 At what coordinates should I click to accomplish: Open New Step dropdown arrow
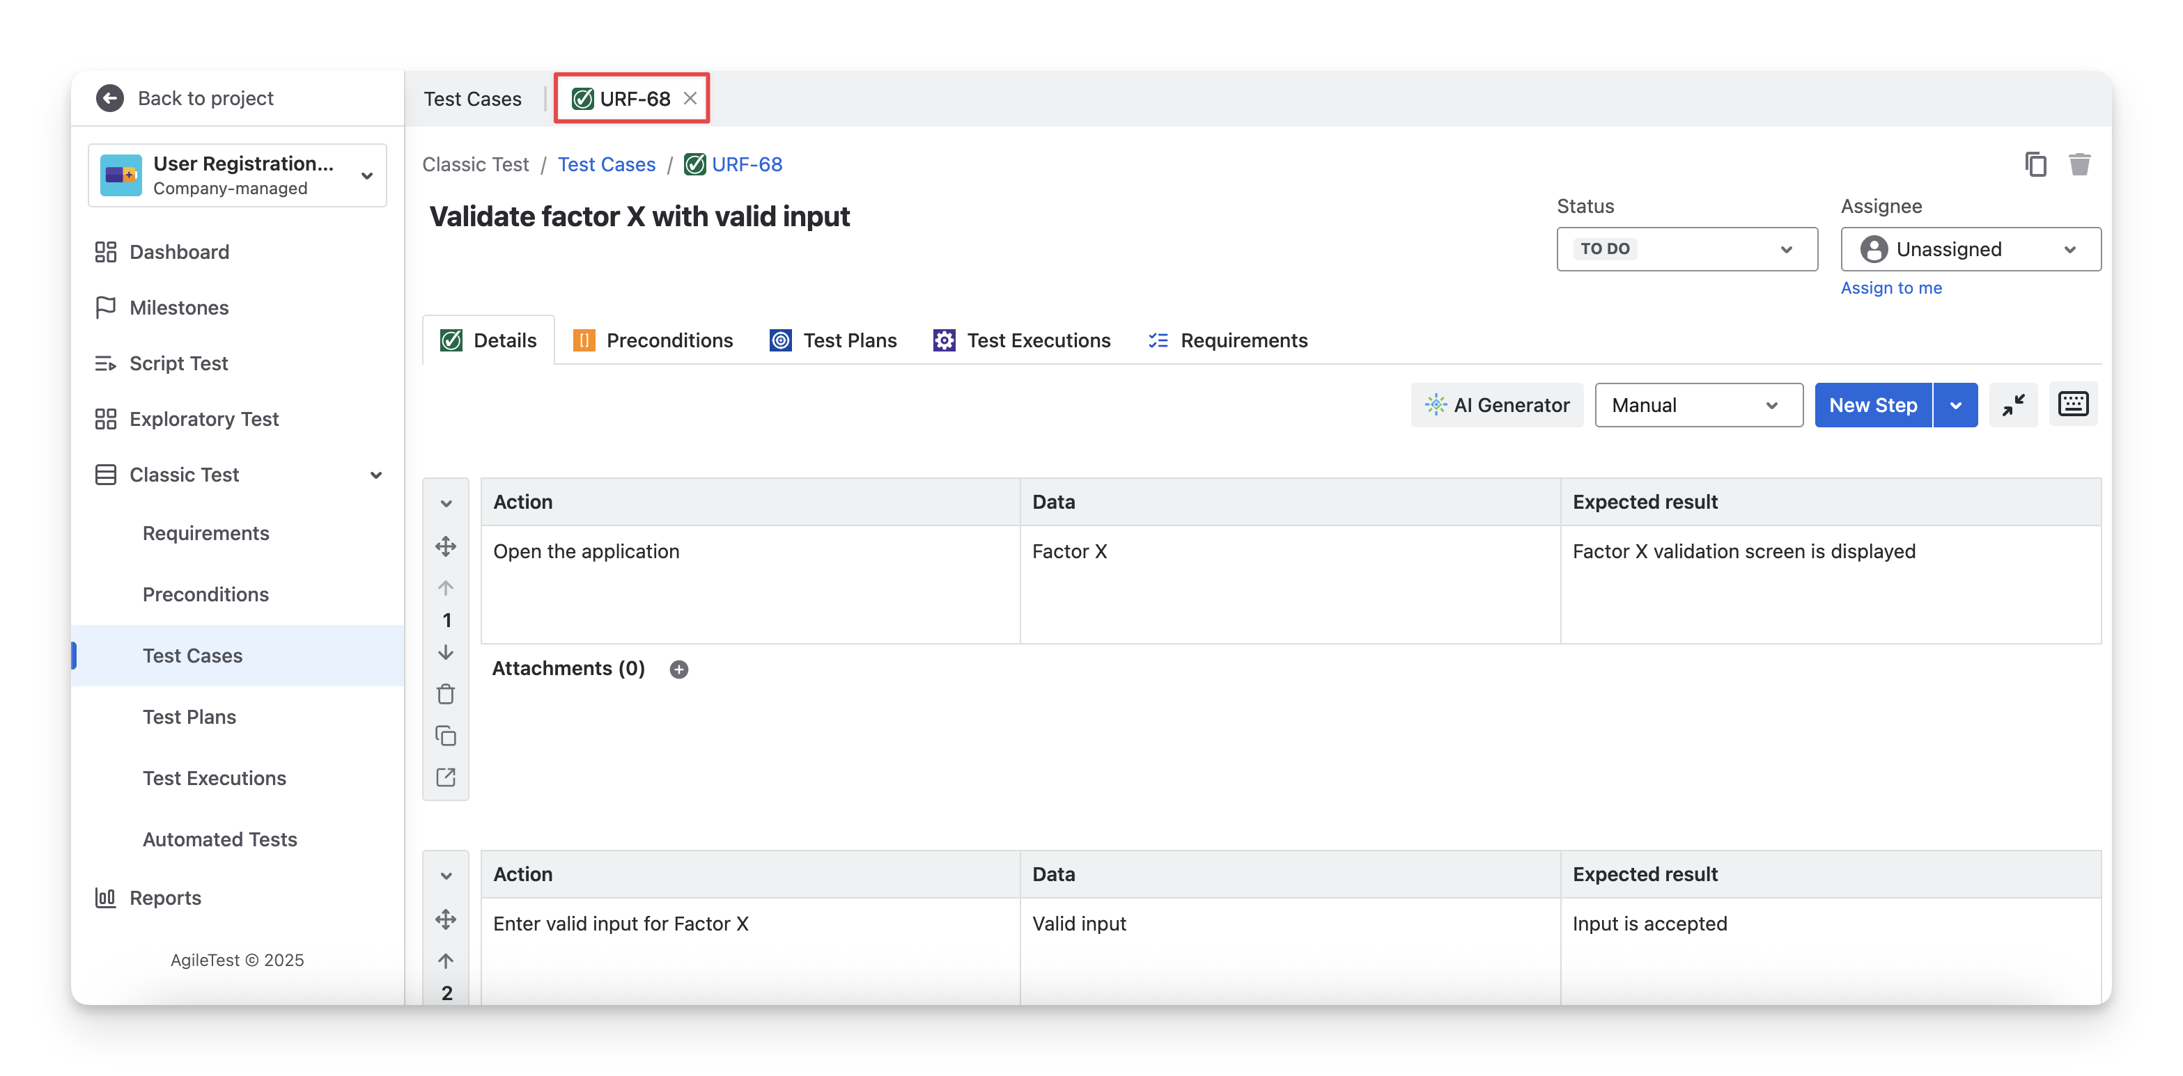pos(1956,406)
